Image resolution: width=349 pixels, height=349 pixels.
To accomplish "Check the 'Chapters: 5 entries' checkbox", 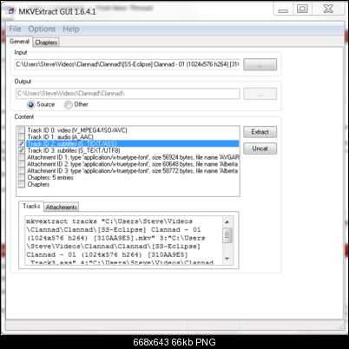I will (22, 178).
